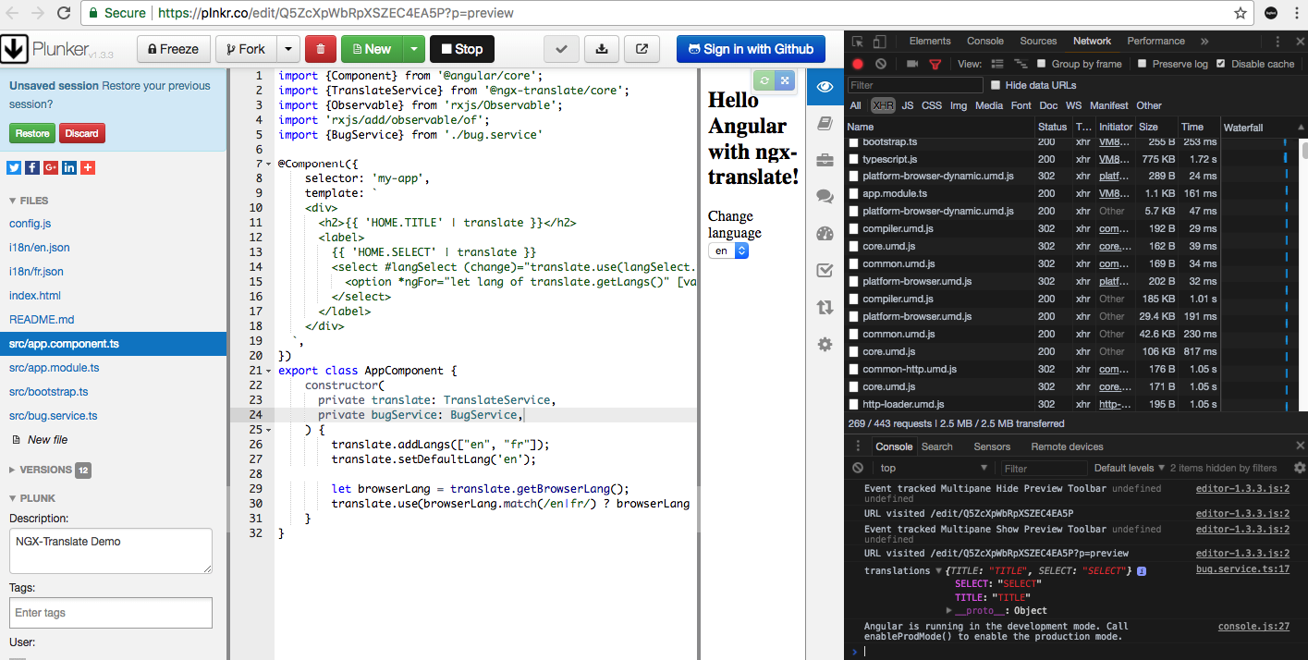1308x660 pixels.
Task: Open preview in separate window icon
Action: tap(642, 49)
